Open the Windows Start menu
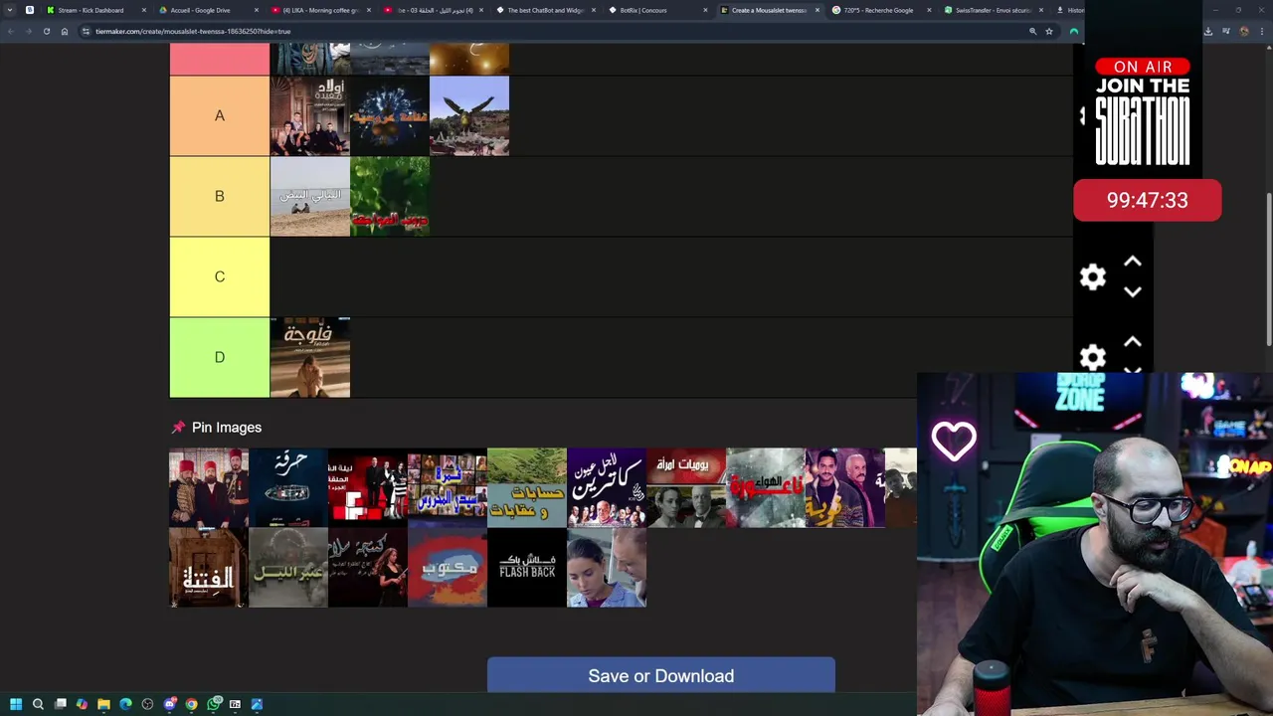 click(x=16, y=704)
